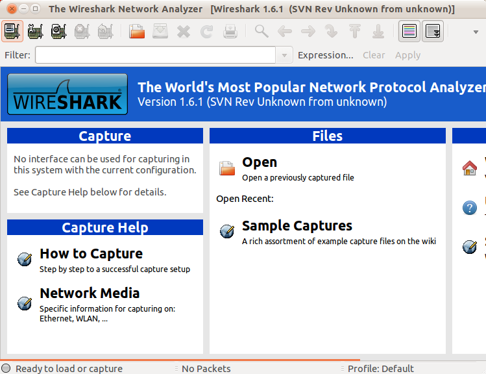This screenshot has height=374, width=486.
Task: Click the Open folder icon under Files
Action: pos(227,168)
